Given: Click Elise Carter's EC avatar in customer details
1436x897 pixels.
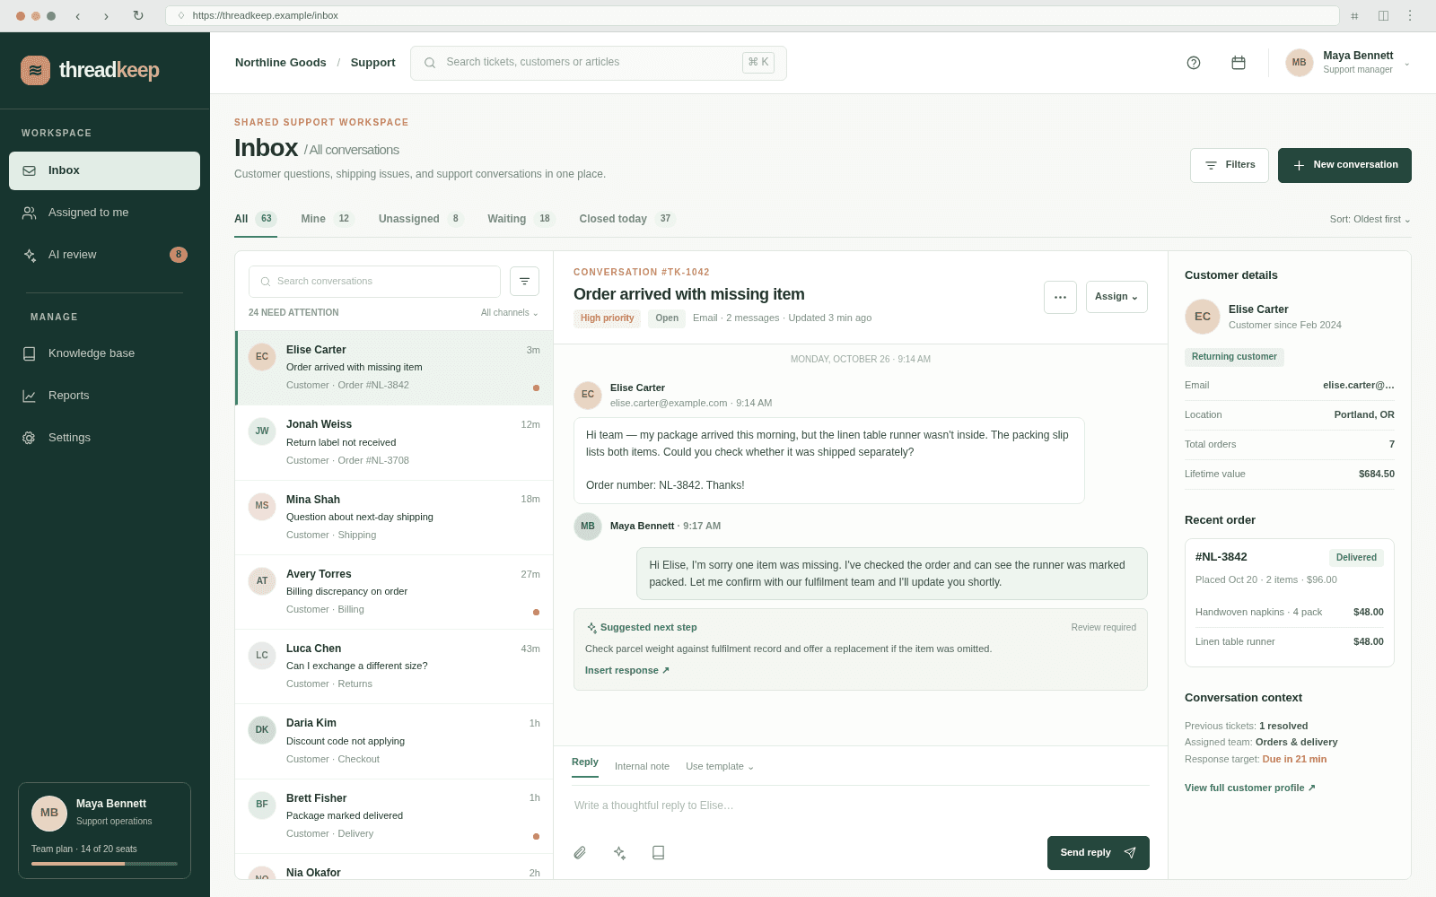Looking at the screenshot, I should [x=1203, y=317].
